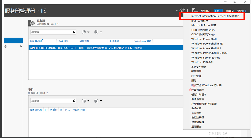Select 高级安全 Windows 防火墙 entry
Viewport: 252px width, 138px height.
pos(206,85)
